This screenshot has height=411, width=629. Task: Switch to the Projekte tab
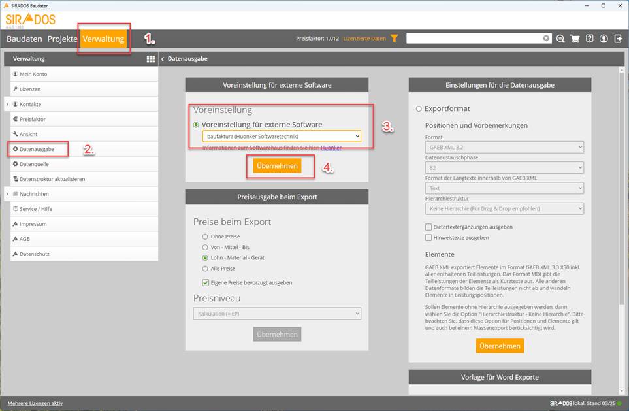[62, 39]
